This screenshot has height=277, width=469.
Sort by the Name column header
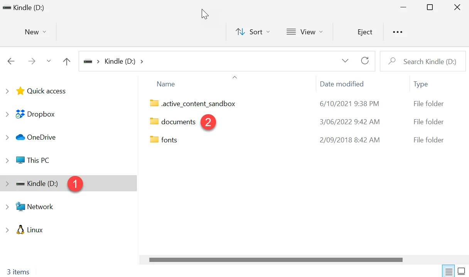pyautogui.click(x=165, y=84)
